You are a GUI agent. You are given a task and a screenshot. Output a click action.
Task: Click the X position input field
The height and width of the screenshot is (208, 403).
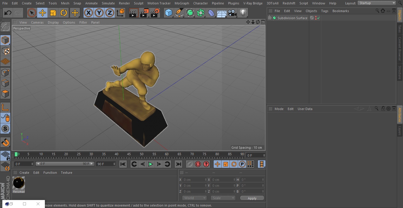pos(194,180)
